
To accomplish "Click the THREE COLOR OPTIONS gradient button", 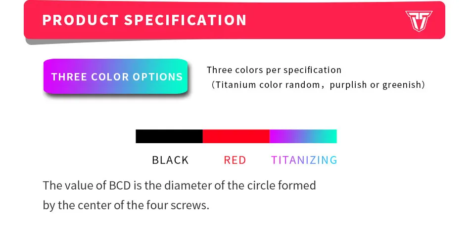I will tap(116, 77).
